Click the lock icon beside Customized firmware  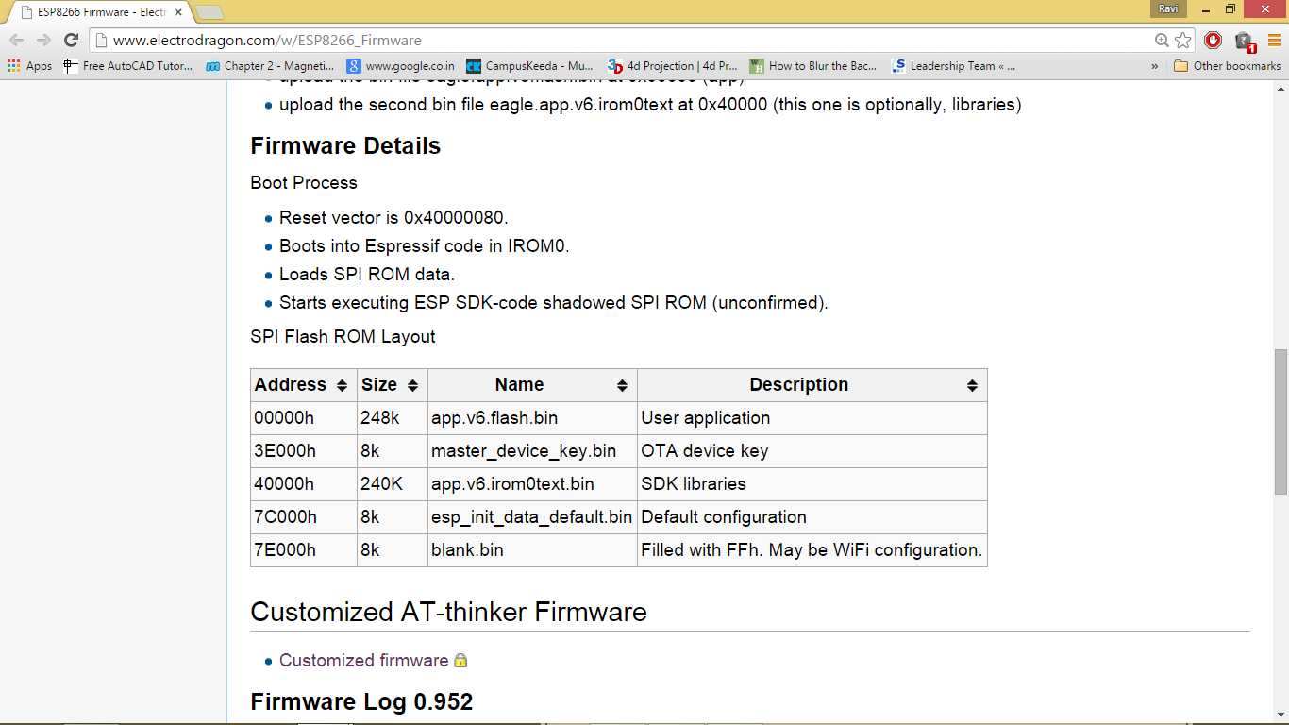tap(460, 661)
